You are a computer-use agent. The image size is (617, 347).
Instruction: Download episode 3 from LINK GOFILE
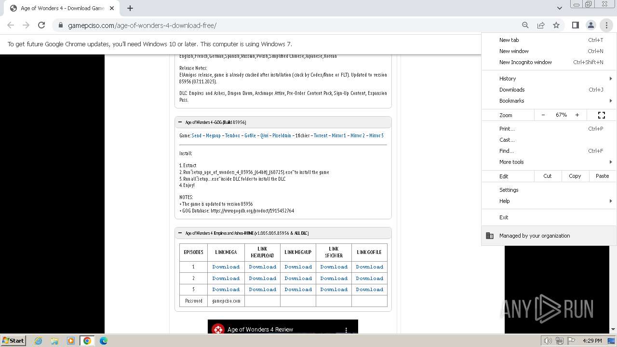click(370, 290)
